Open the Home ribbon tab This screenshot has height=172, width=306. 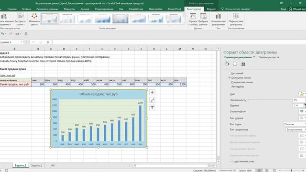[x=12, y=9]
